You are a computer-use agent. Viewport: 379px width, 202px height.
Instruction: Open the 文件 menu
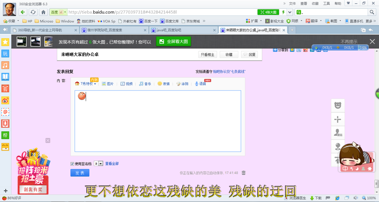pyautogui.click(x=292, y=3)
